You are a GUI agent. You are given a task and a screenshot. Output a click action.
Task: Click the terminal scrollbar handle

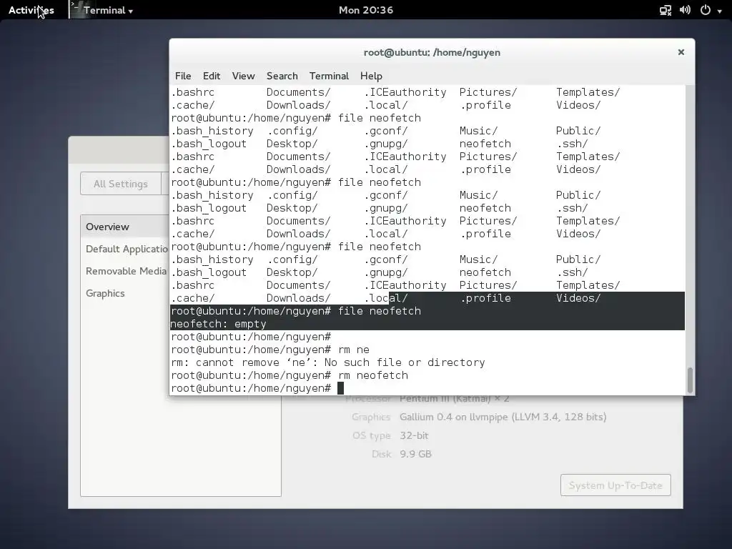pyautogui.click(x=690, y=380)
